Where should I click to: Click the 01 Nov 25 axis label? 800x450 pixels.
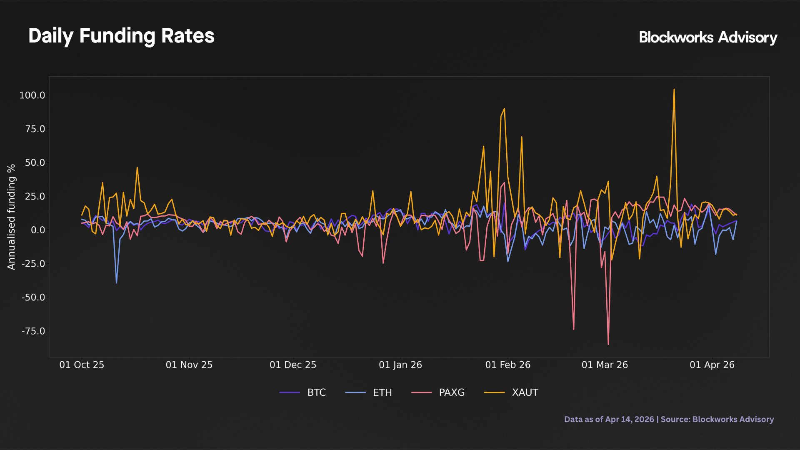189,365
